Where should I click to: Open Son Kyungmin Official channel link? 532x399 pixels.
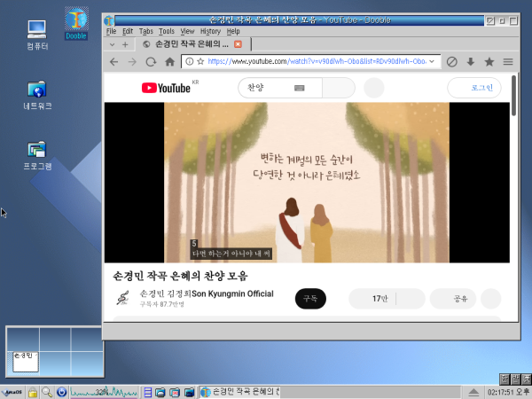207,293
